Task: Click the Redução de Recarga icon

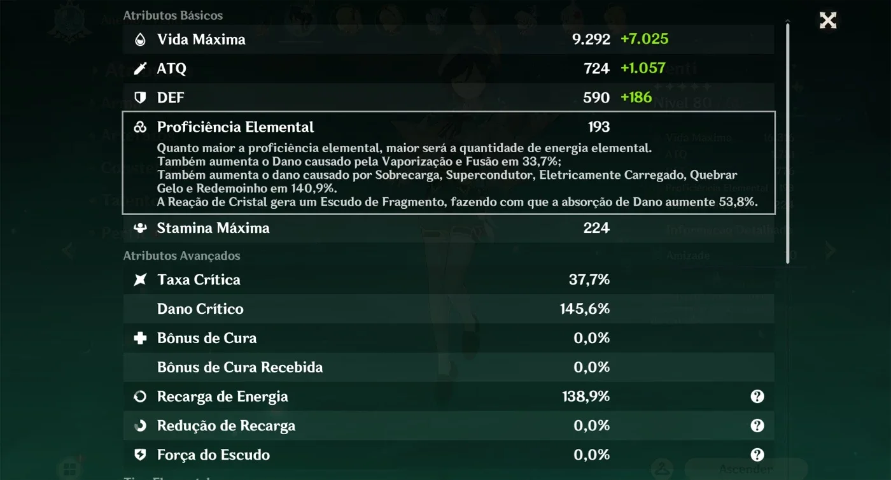Action: 140,426
